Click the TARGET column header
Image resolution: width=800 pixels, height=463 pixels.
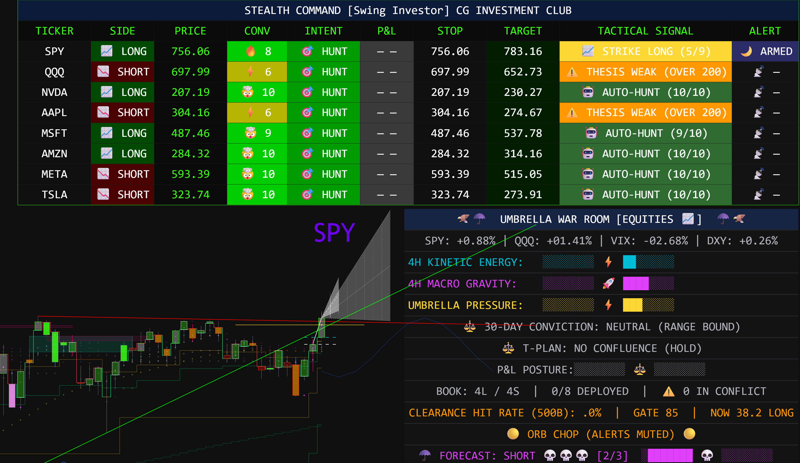[523, 31]
